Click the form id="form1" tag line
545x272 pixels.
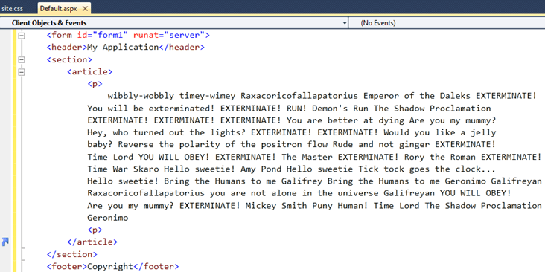(x=128, y=35)
